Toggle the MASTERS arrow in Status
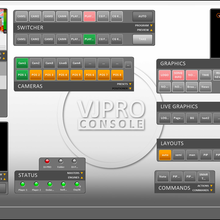The width and height of the screenshot is (220, 220). [x=82, y=173]
